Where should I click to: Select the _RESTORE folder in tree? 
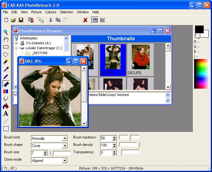(x=39, y=53)
